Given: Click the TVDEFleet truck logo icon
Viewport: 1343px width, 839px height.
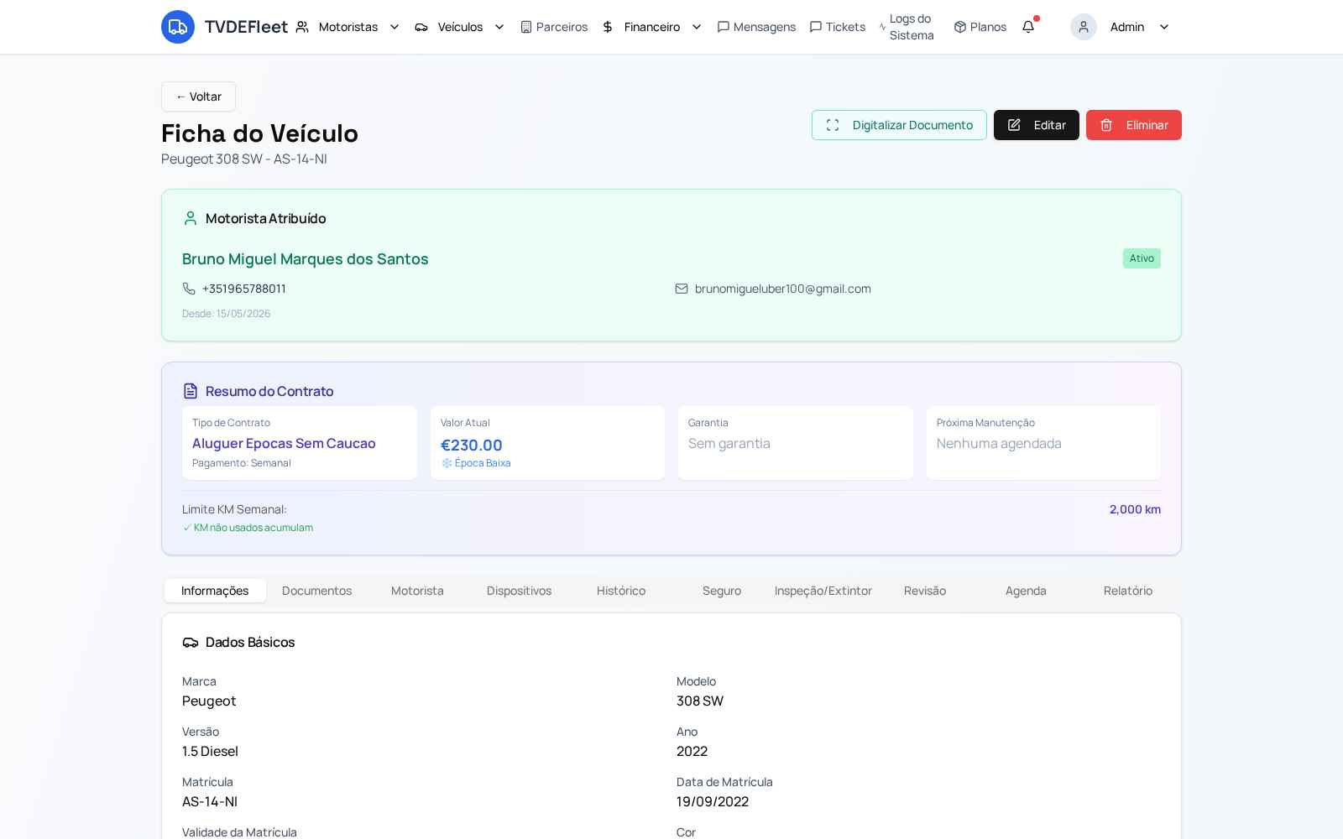Looking at the screenshot, I should pyautogui.click(x=178, y=27).
